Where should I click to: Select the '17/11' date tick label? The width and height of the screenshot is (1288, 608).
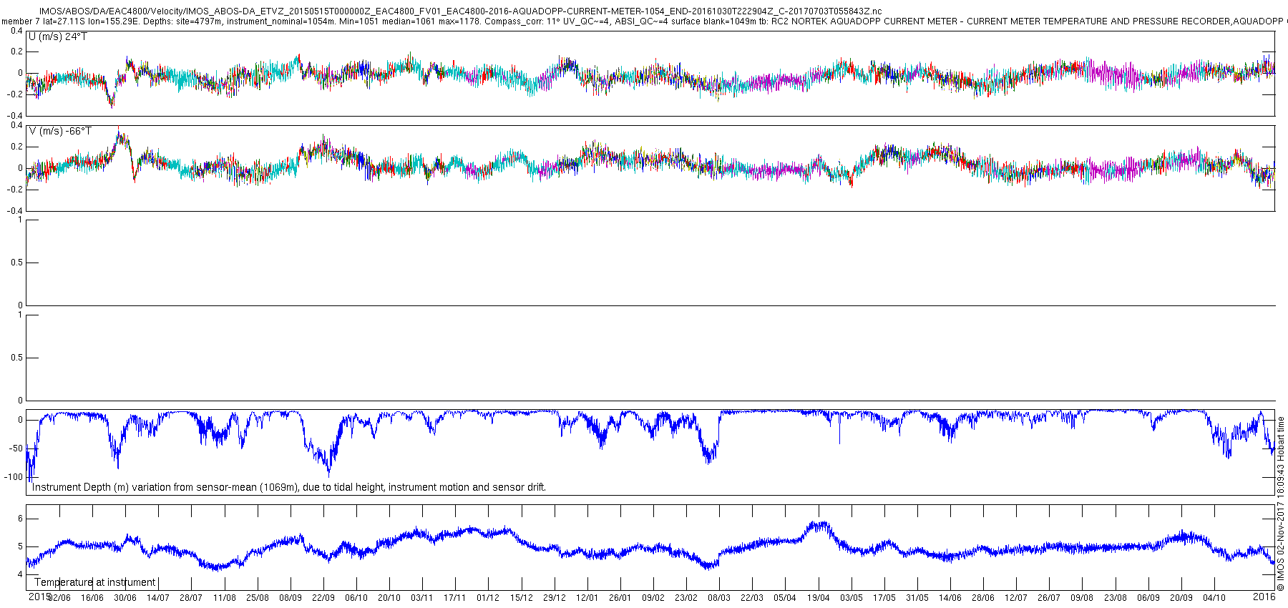click(x=455, y=598)
